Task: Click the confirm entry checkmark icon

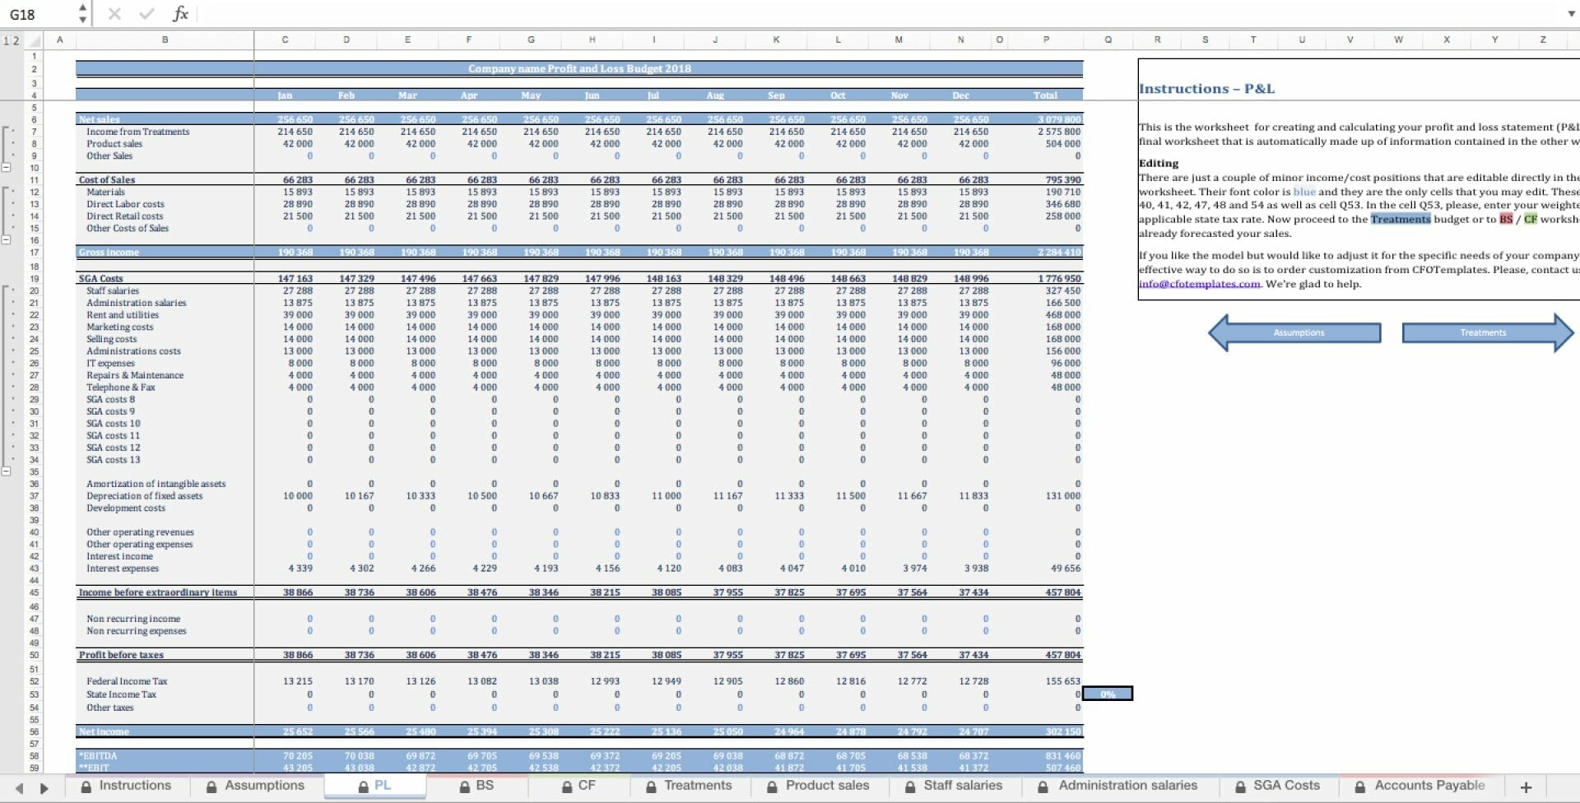Action: point(146,14)
